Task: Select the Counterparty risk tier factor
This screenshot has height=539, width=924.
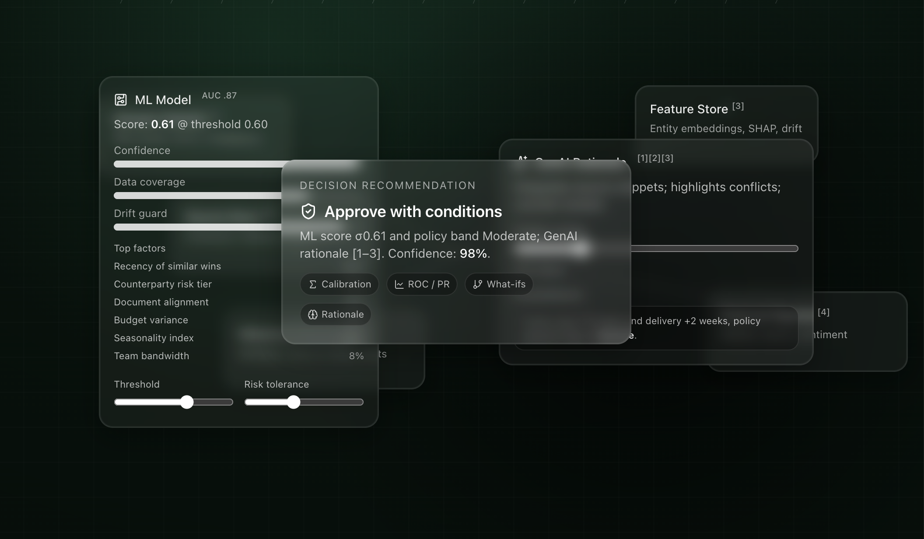Action: point(163,284)
